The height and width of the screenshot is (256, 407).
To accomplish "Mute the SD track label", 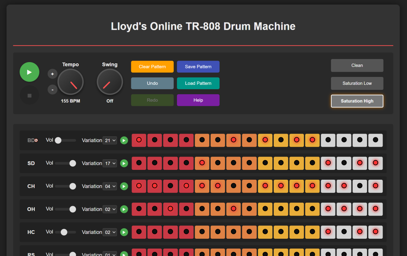I will pyautogui.click(x=31, y=163).
